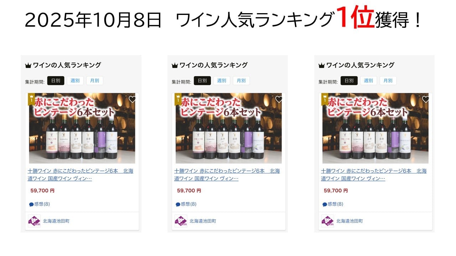View 感想(8) comments in middle card

coord(186,204)
